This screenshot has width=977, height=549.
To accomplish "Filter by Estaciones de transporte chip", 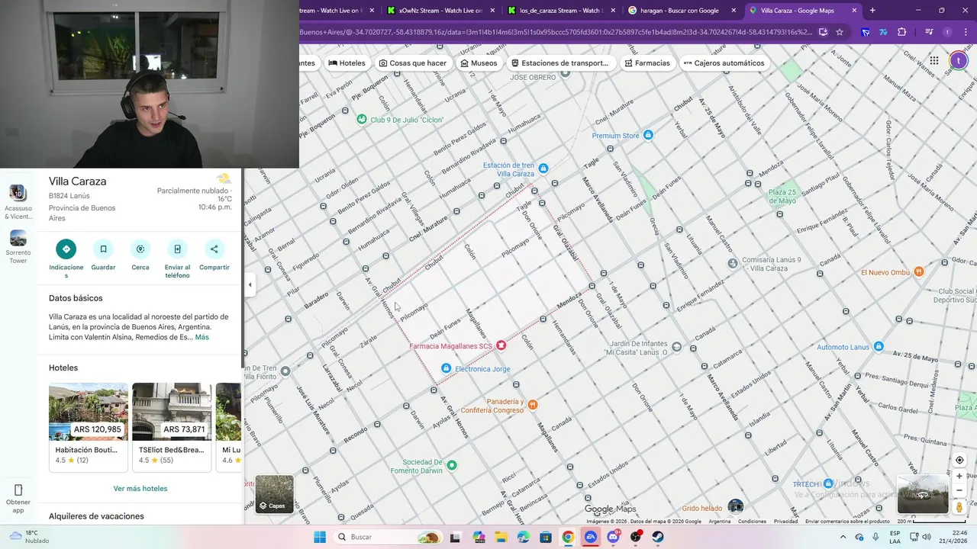I will (560, 63).
